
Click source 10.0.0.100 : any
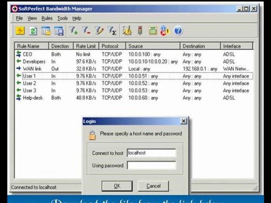coord(145,54)
